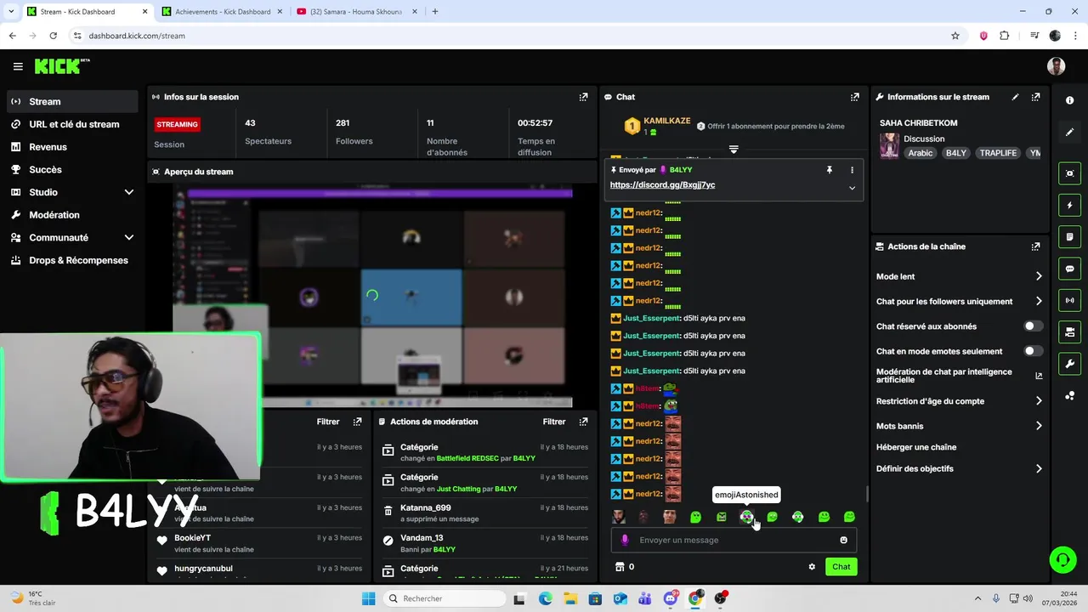
Task: Click the shop icon beside the 0 counter
Action: click(620, 567)
